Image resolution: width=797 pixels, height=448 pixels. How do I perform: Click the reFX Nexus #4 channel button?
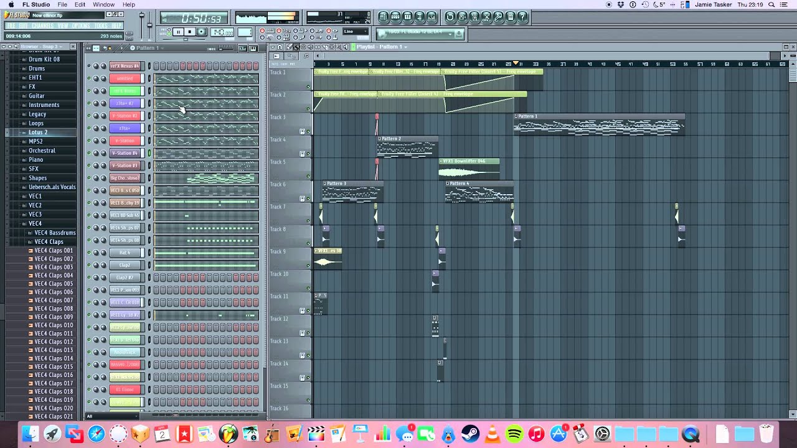[x=125, y=66]
